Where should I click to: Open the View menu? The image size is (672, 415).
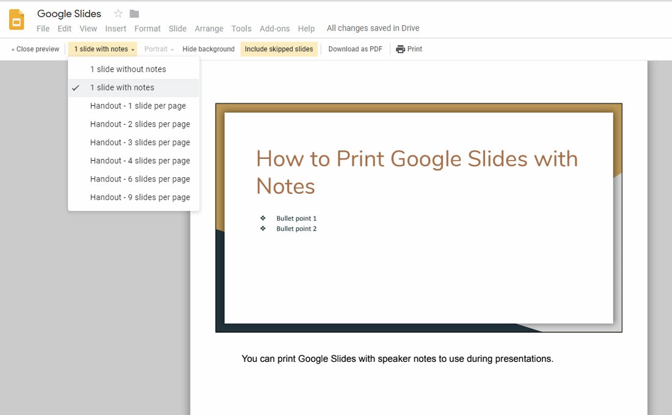89,29
